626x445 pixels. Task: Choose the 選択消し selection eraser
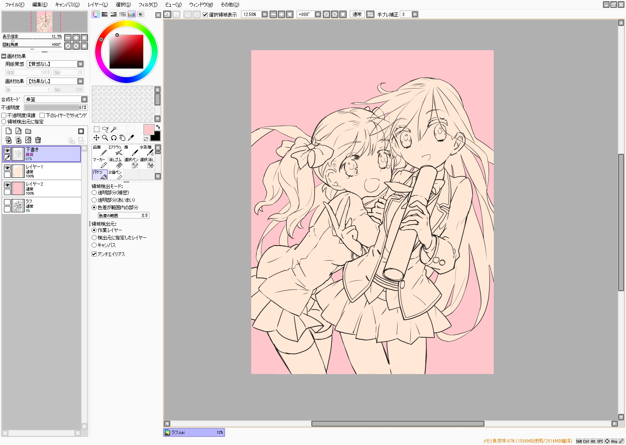pos(147,163)
